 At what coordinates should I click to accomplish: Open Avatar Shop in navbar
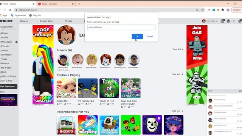pyautogui.click(x=46, y=21)
